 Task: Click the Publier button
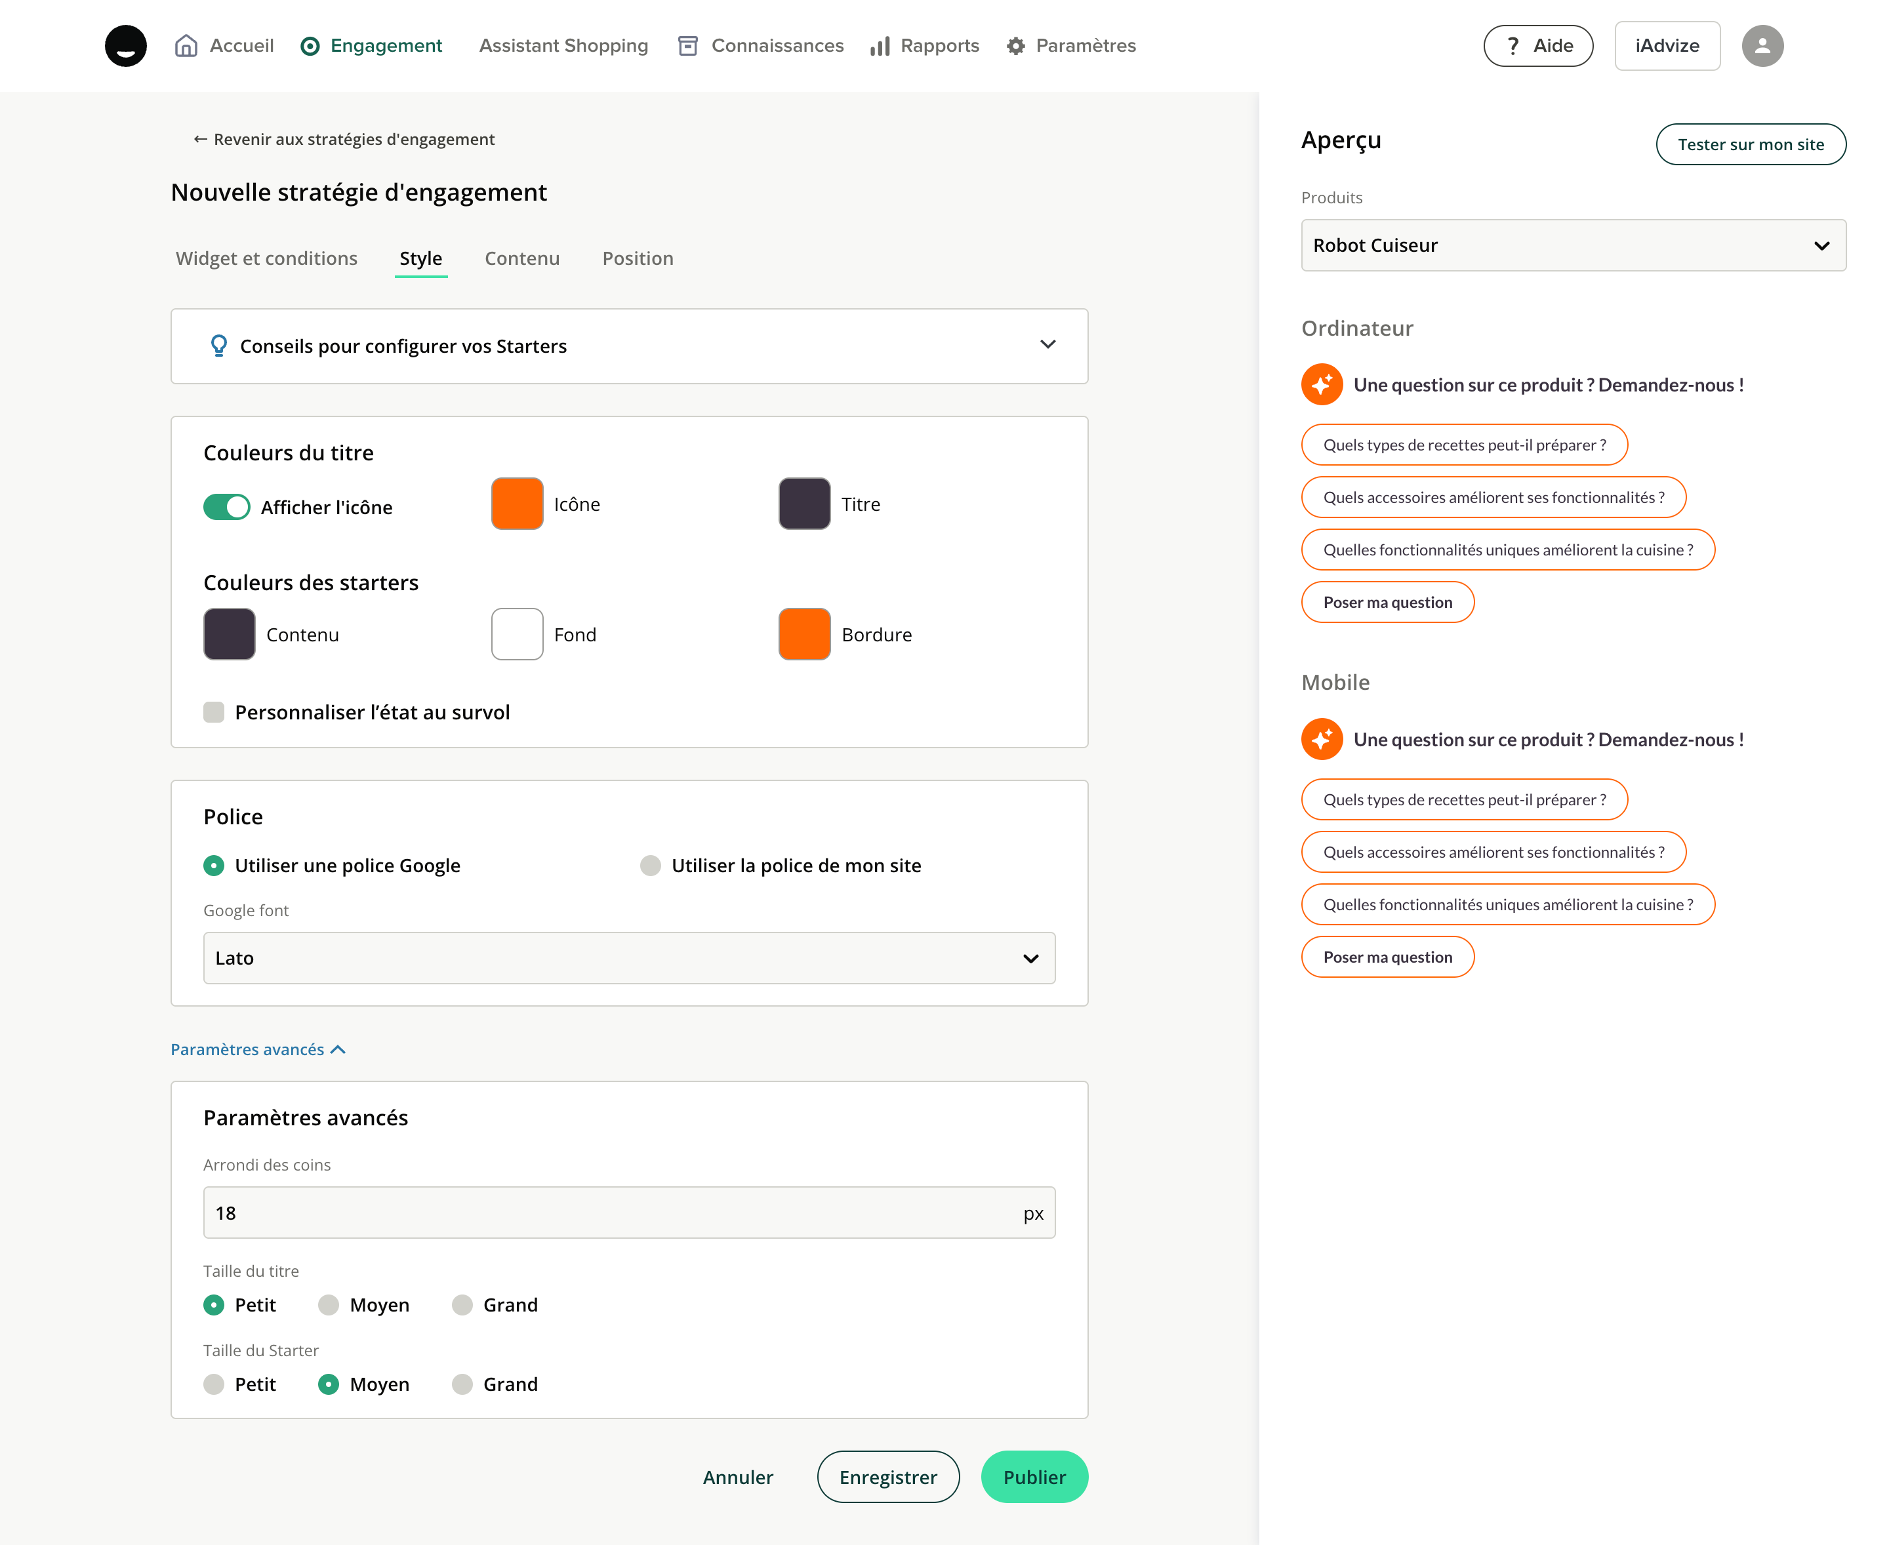(1034, 1477)
